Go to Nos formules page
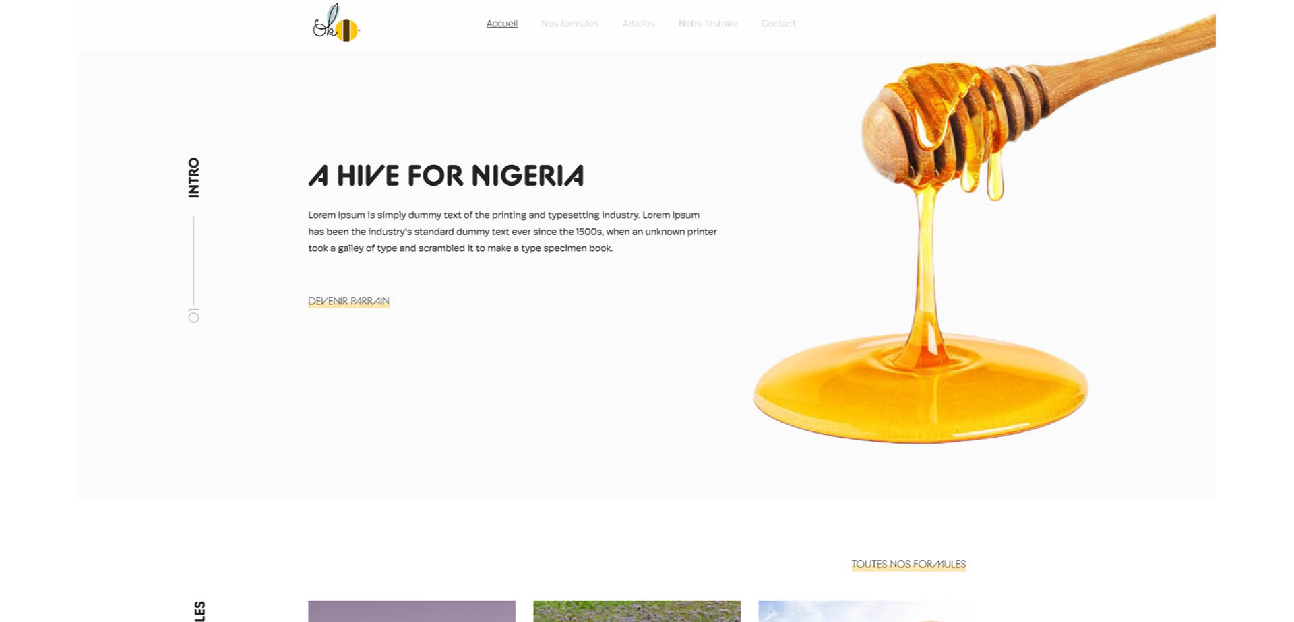The height and width of the screenshot is (622, 1294). tap(569, 24)
